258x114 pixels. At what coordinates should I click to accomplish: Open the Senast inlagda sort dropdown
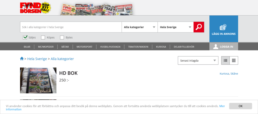click(x=198, y=61)
